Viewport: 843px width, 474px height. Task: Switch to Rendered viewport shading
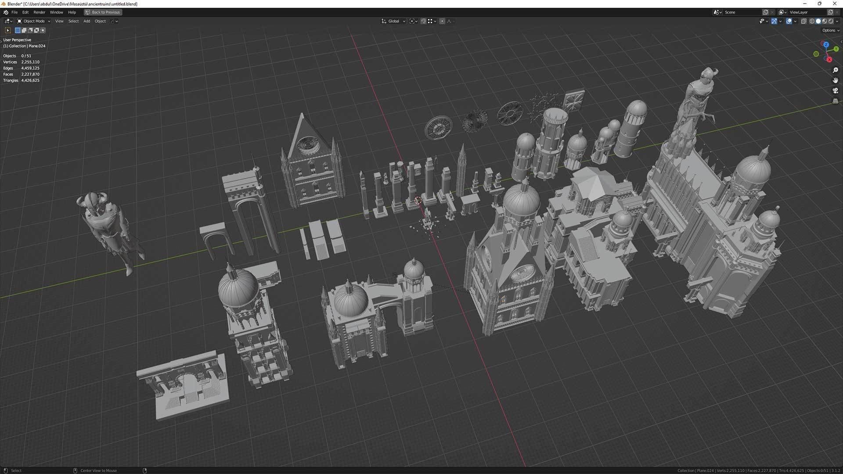click(831, 21)
